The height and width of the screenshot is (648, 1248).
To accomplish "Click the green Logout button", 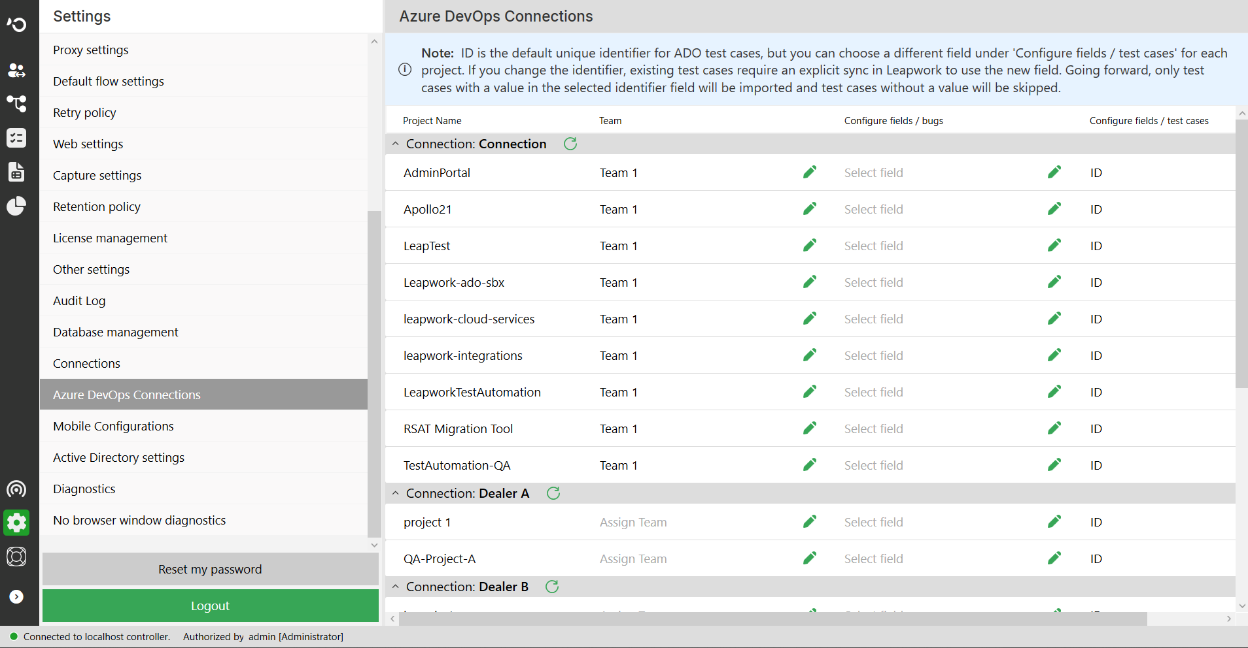I will click(x=211, y=606).
